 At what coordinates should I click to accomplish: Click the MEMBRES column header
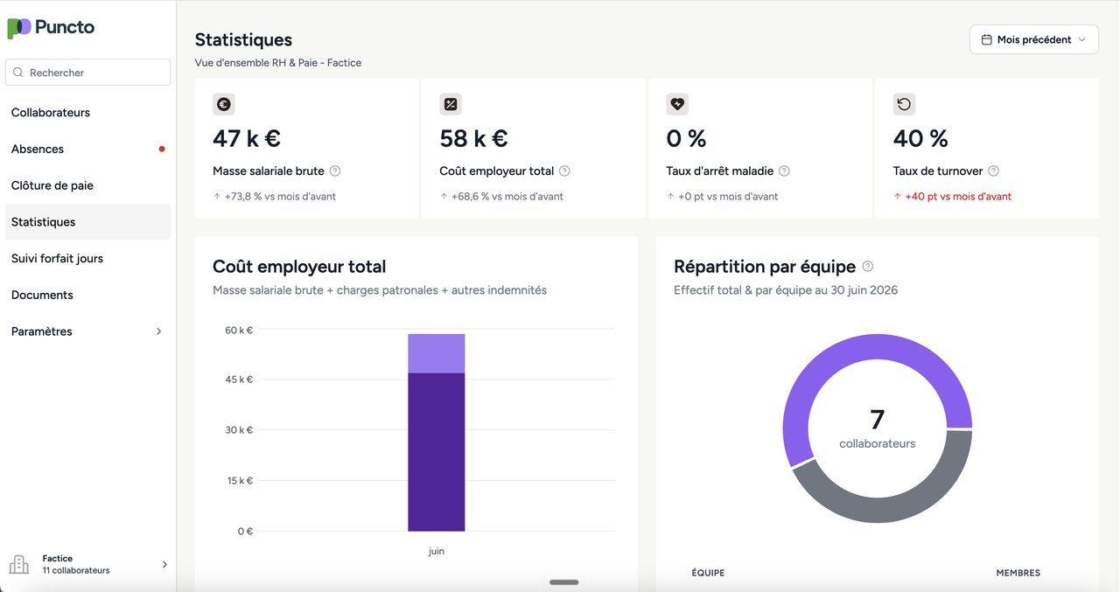pos(1018,573)
